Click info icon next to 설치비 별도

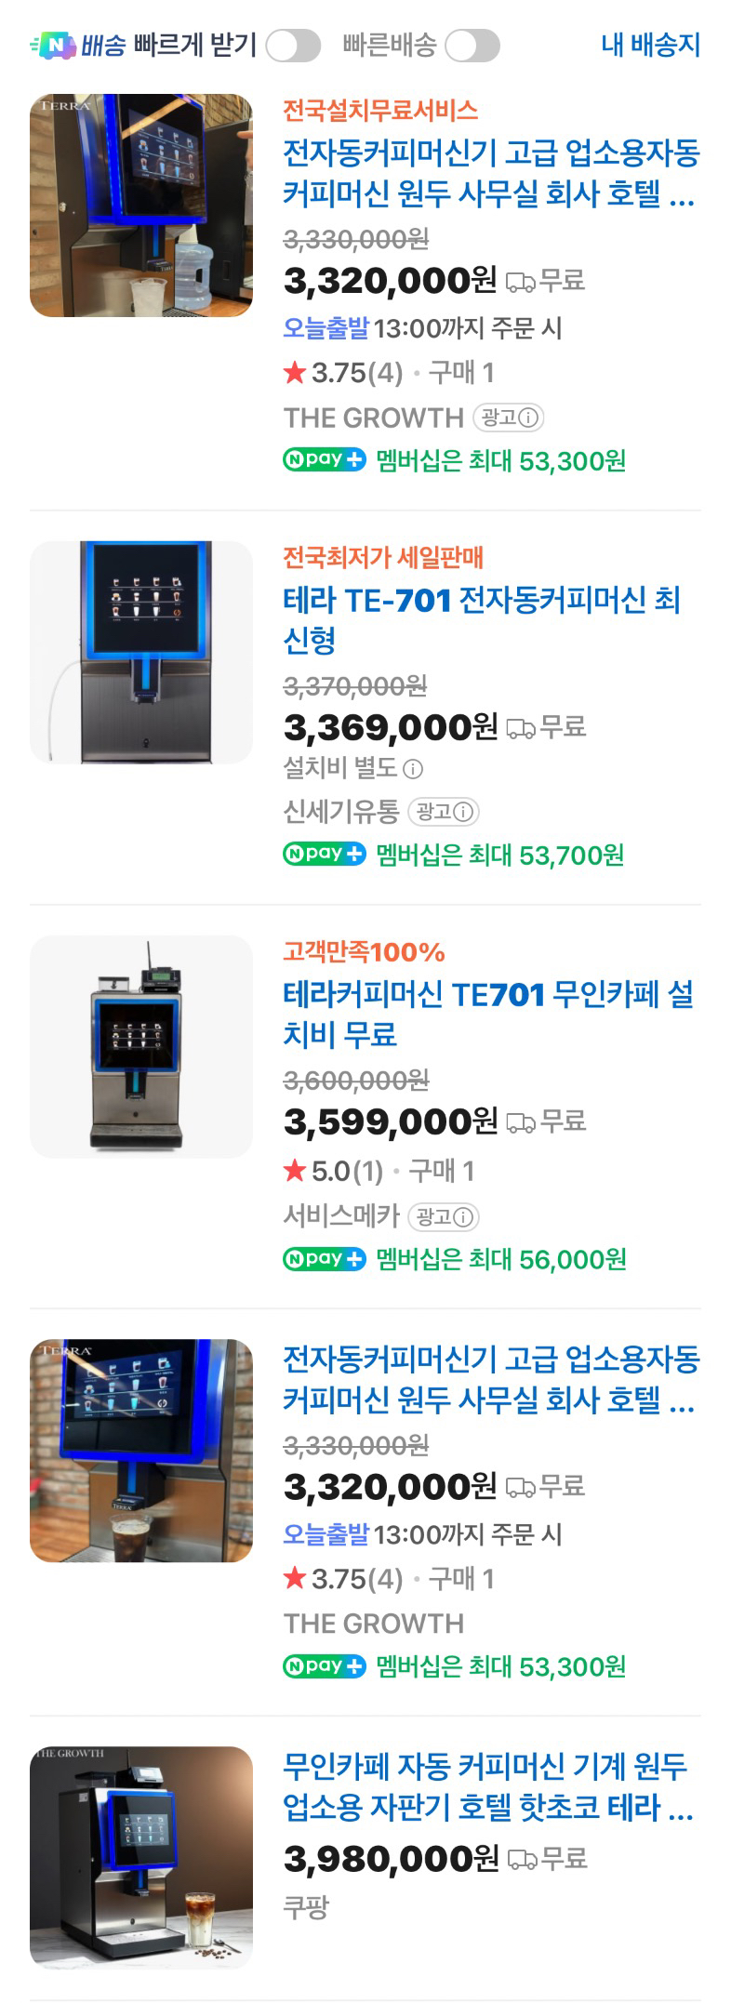[414, 769]
